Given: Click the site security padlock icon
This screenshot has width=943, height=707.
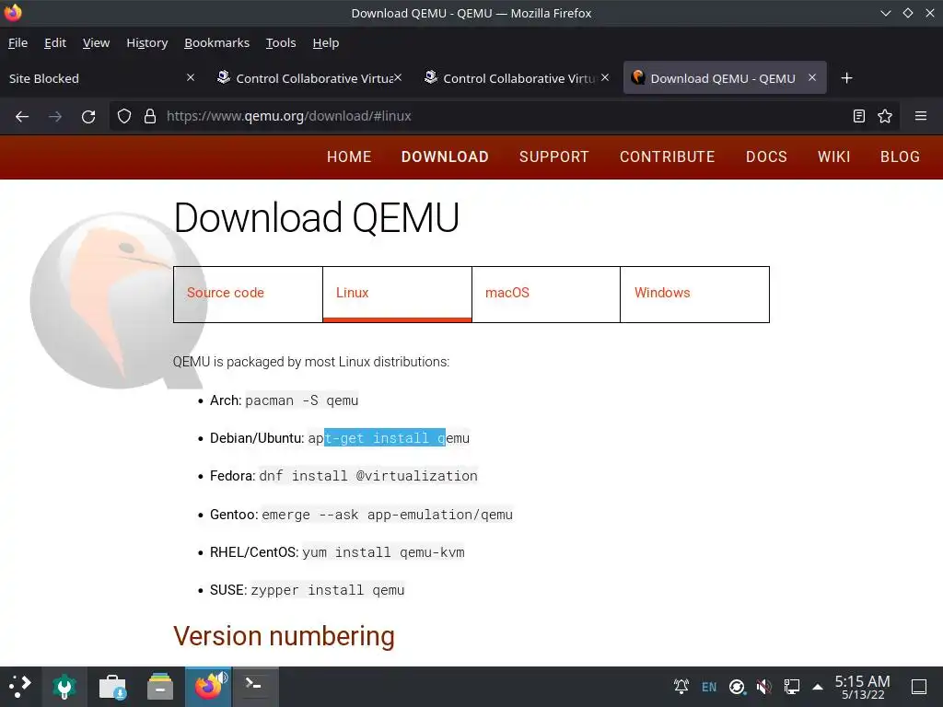Looking at the screenshot, I should (150, 116).
